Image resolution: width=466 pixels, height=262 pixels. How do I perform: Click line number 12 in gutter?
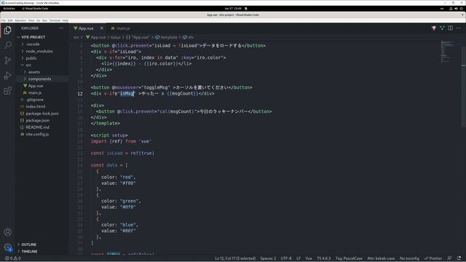pyautogui.click(x=80, y=94)
